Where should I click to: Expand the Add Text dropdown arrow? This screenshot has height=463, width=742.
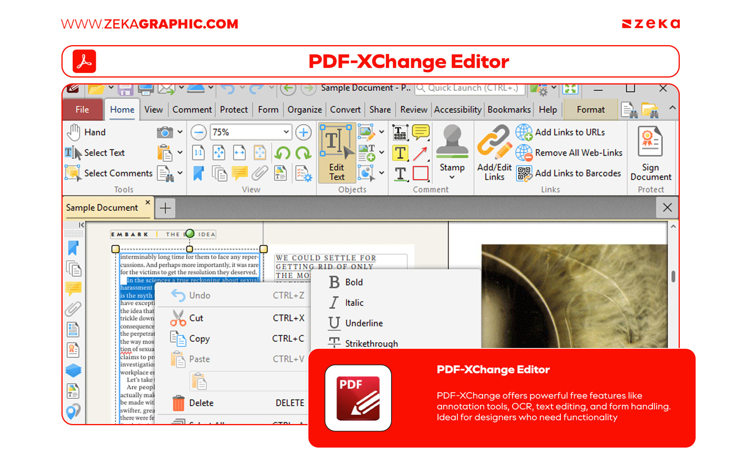pos(381,153)
